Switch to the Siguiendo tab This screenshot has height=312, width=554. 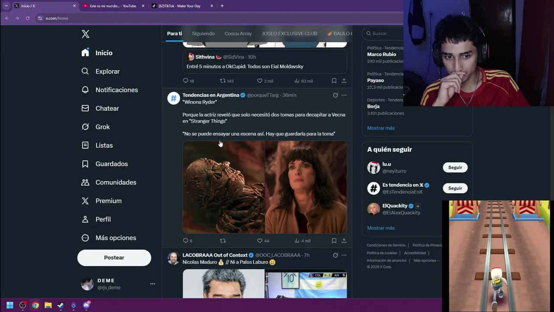tap(203, 33)
